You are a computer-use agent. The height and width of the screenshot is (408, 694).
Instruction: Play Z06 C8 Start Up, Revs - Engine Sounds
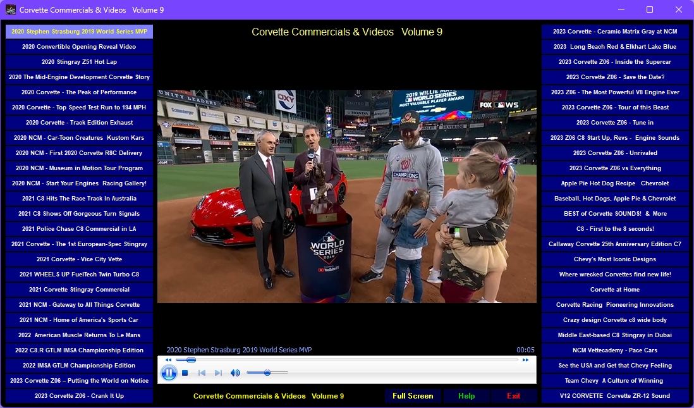(615, 138)
